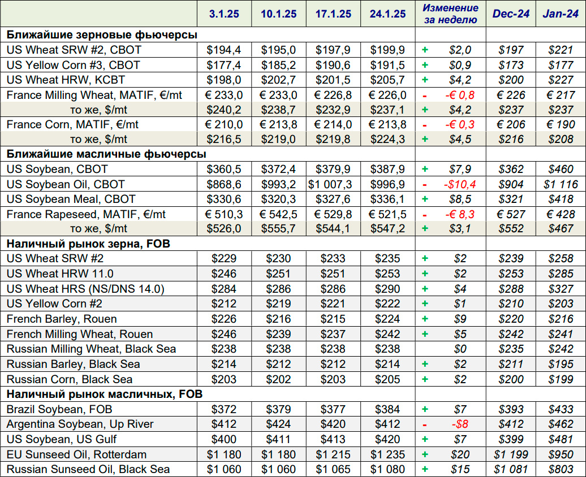Click the $1 007,3 soybean oil cell
Viewport: 586px width, 477px height.
tap(333, 184)
